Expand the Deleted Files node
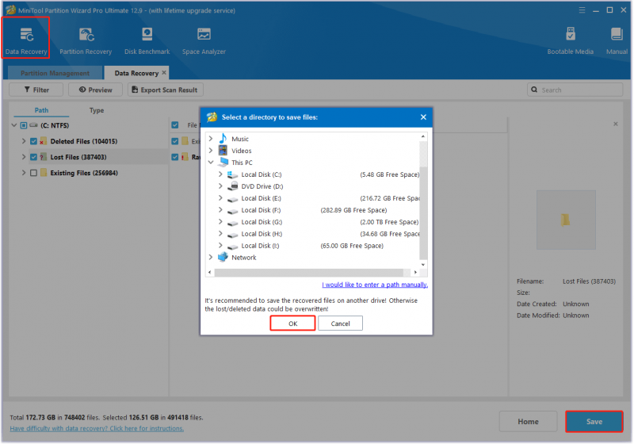 pos(24,141)
